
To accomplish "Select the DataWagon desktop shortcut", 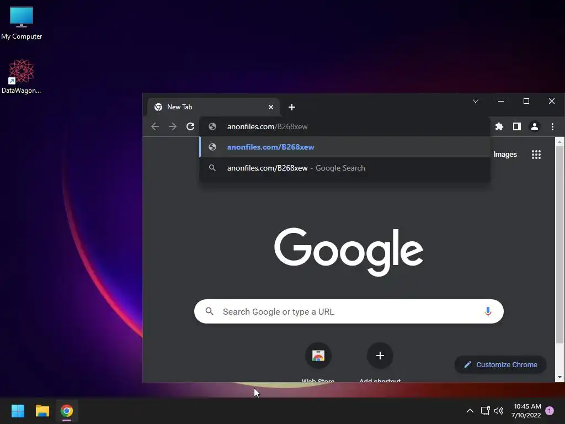I will (x=22, y=76).
